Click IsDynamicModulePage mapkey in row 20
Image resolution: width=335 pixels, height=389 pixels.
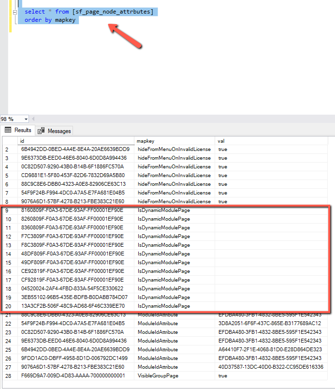pyautogui.click(x=175, y=306)
